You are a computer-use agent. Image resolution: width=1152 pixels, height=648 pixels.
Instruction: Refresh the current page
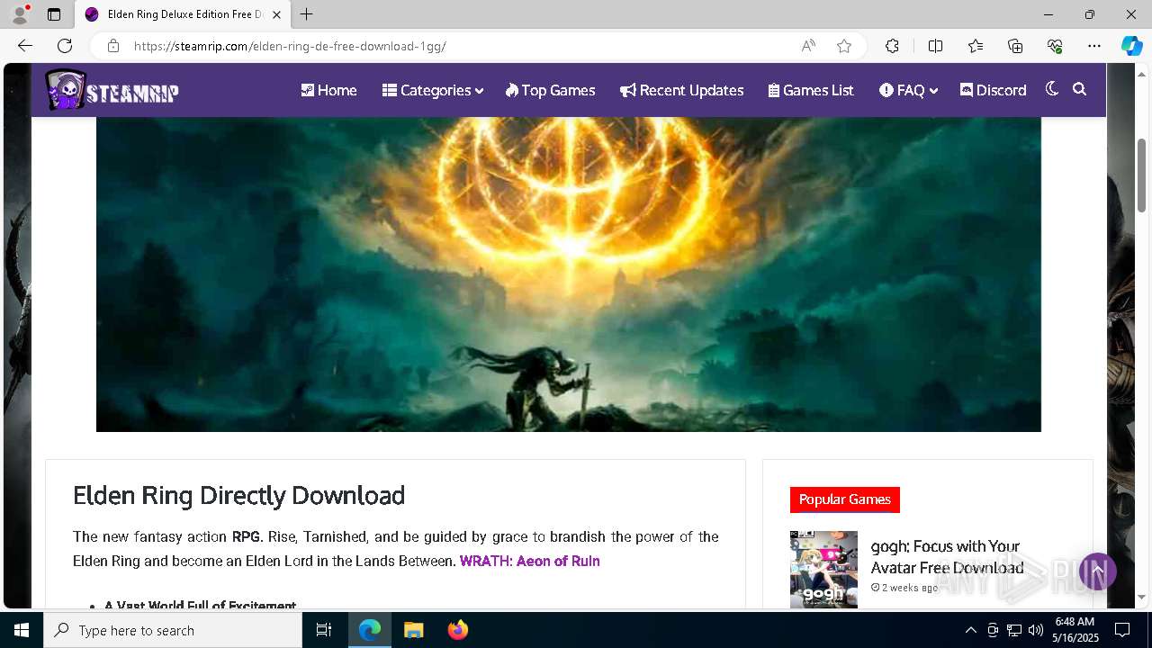(x=65, y=46)
